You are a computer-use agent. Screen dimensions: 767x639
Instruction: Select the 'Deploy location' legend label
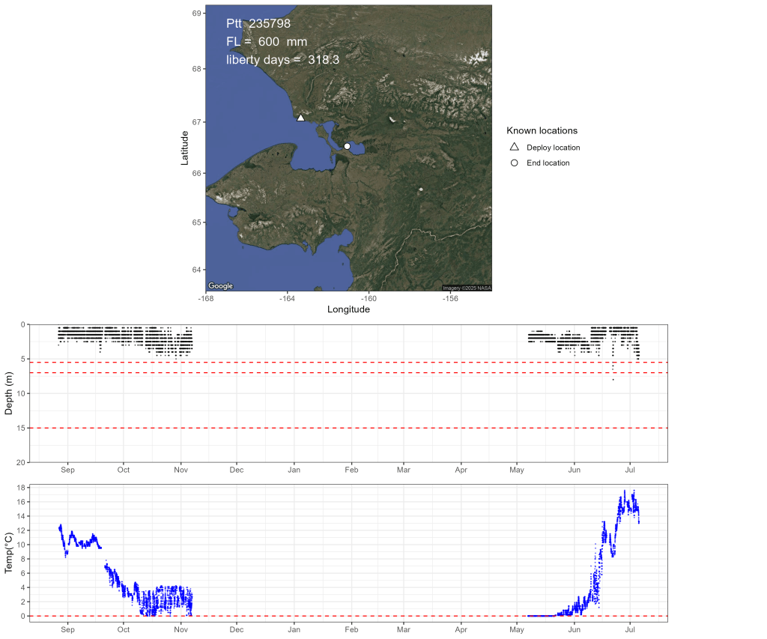553,148
